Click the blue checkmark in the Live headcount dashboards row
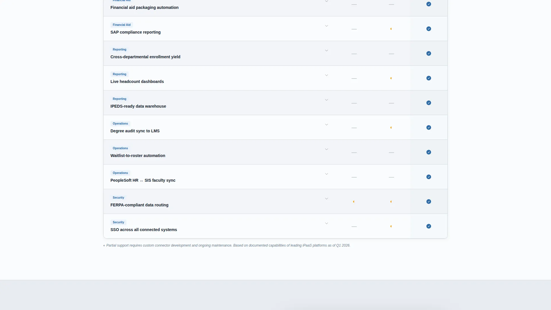The height and width of the screenshot is (310, 551). [x=428, y=78]
